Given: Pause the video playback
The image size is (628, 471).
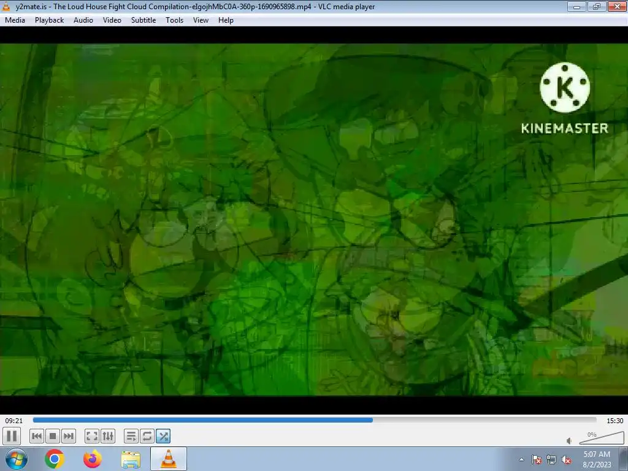Looking at the screenshot, I should pyautogui.click(x=12, y=436).
